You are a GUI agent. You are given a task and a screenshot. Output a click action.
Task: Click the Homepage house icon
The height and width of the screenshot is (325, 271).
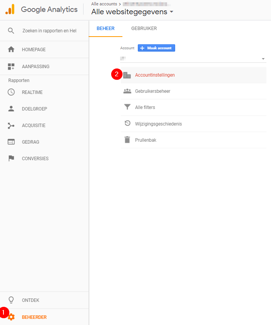click(x=11, y=50)
